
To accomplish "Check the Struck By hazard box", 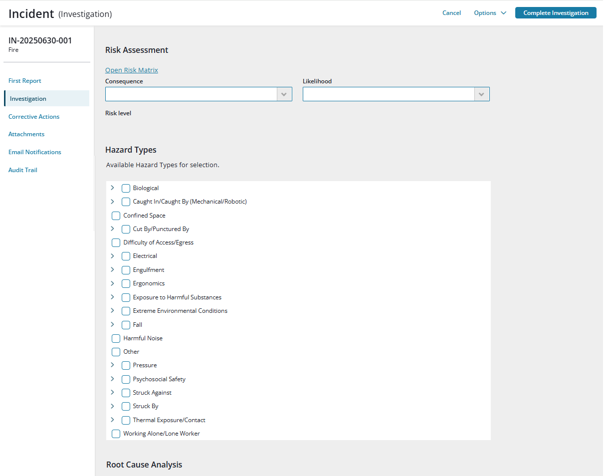I will click(x=126, y=406).
